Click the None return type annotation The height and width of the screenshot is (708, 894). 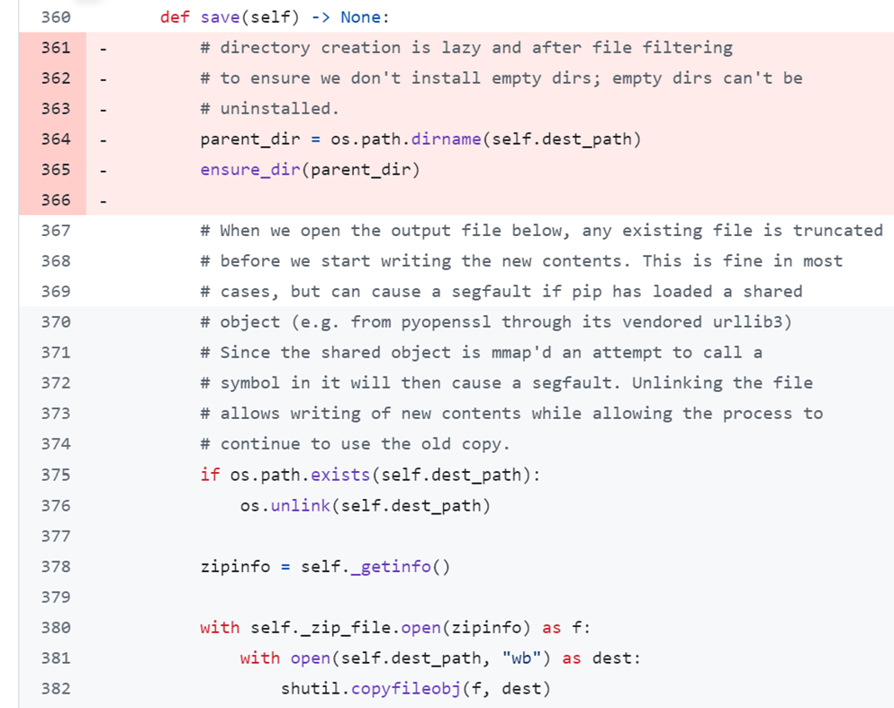point(360,17)
